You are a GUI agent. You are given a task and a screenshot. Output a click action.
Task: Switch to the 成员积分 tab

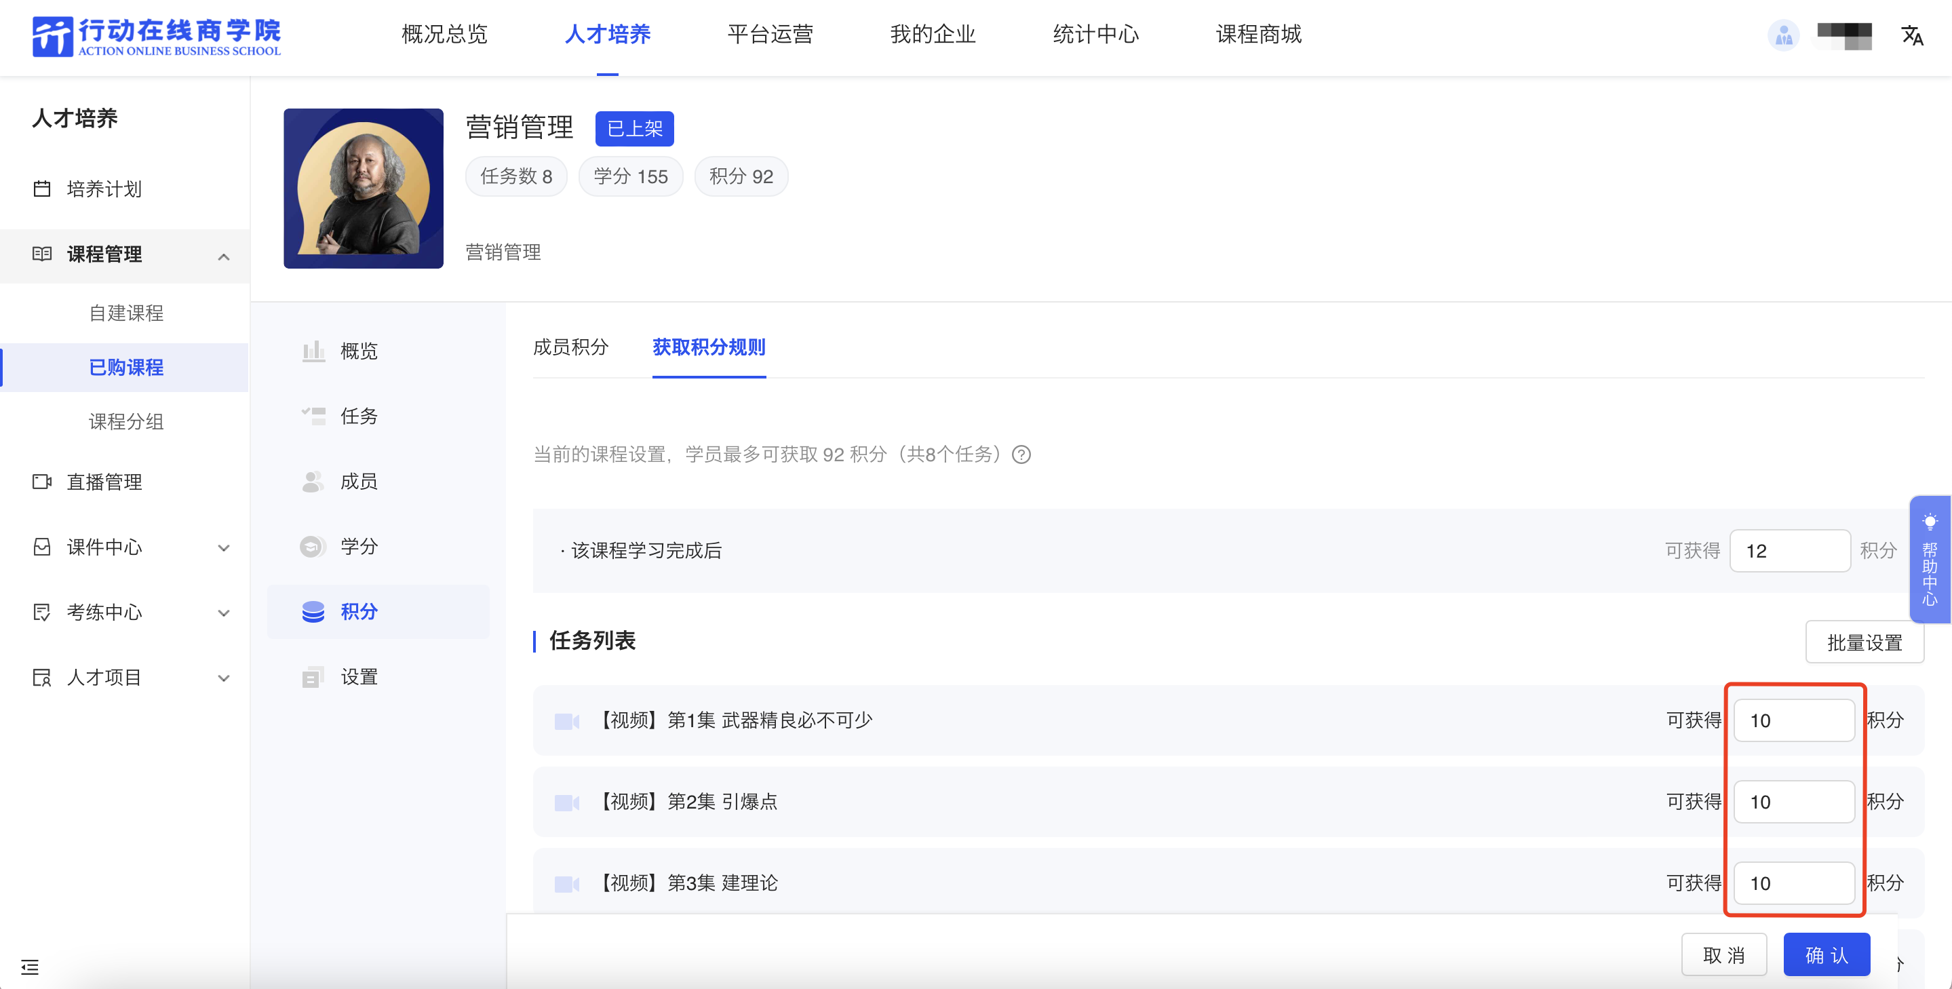(x=570, y=347)
